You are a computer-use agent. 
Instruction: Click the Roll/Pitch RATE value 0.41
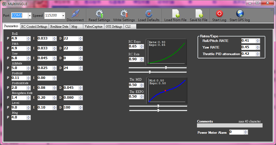click(249, 41)
